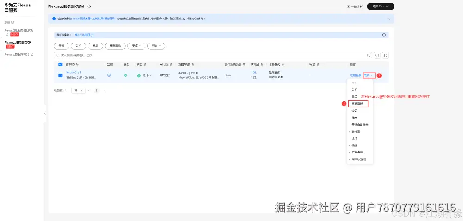This screenshot has height=221, width=463.
Task: Toggle the select-all checkbox in table header
Action: coord(60,64)
